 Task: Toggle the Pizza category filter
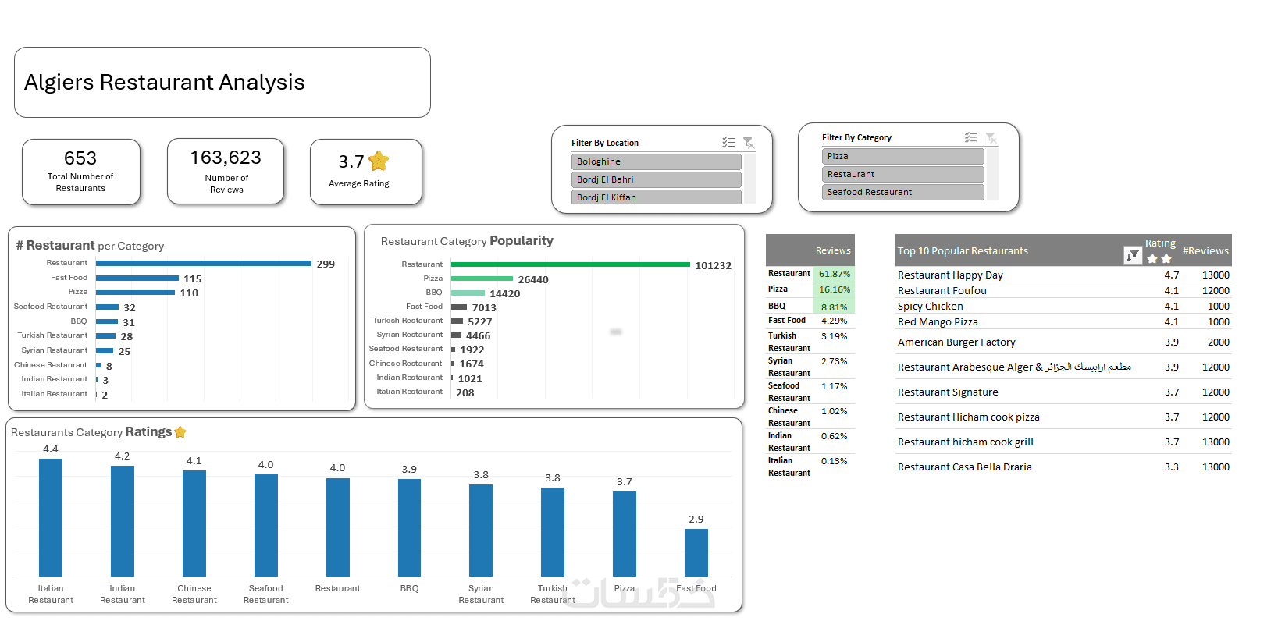point(902,156)
